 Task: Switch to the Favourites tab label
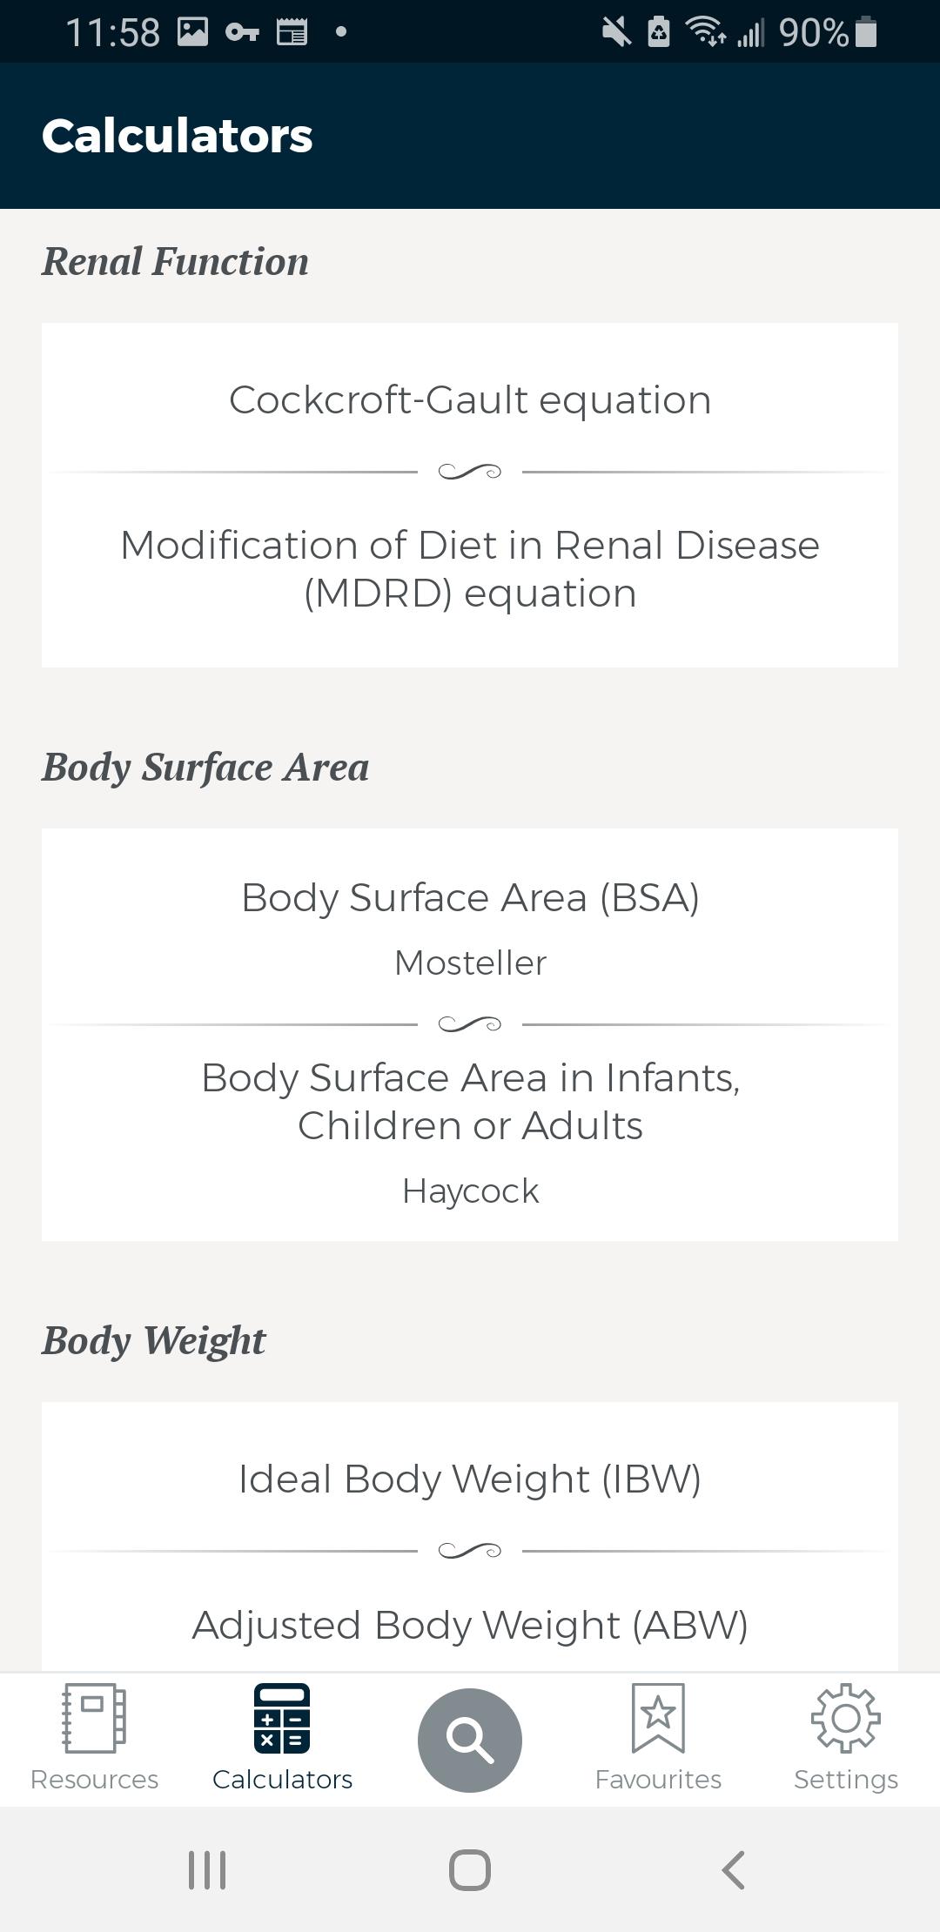(658, 1780)
